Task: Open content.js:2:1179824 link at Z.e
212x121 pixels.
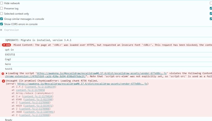Action: [38, 96]
